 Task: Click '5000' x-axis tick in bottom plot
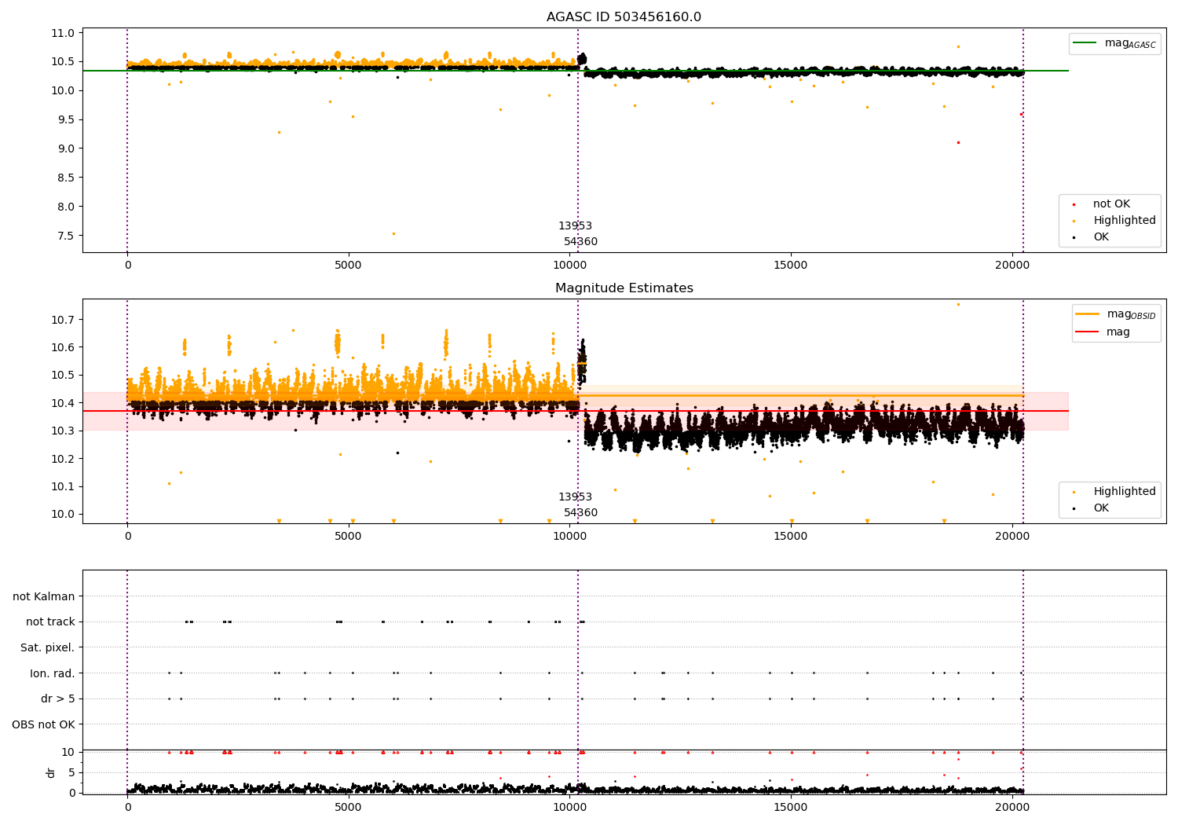pos(348,808)
